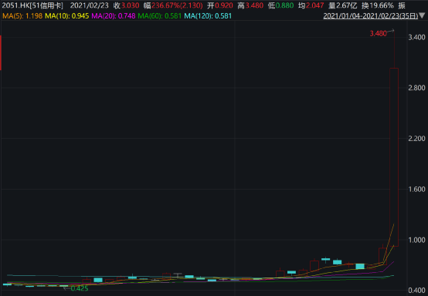Click the average price 均2.047 value
Viewport: 428px width, 296px height.
click(x=311, y=5)
